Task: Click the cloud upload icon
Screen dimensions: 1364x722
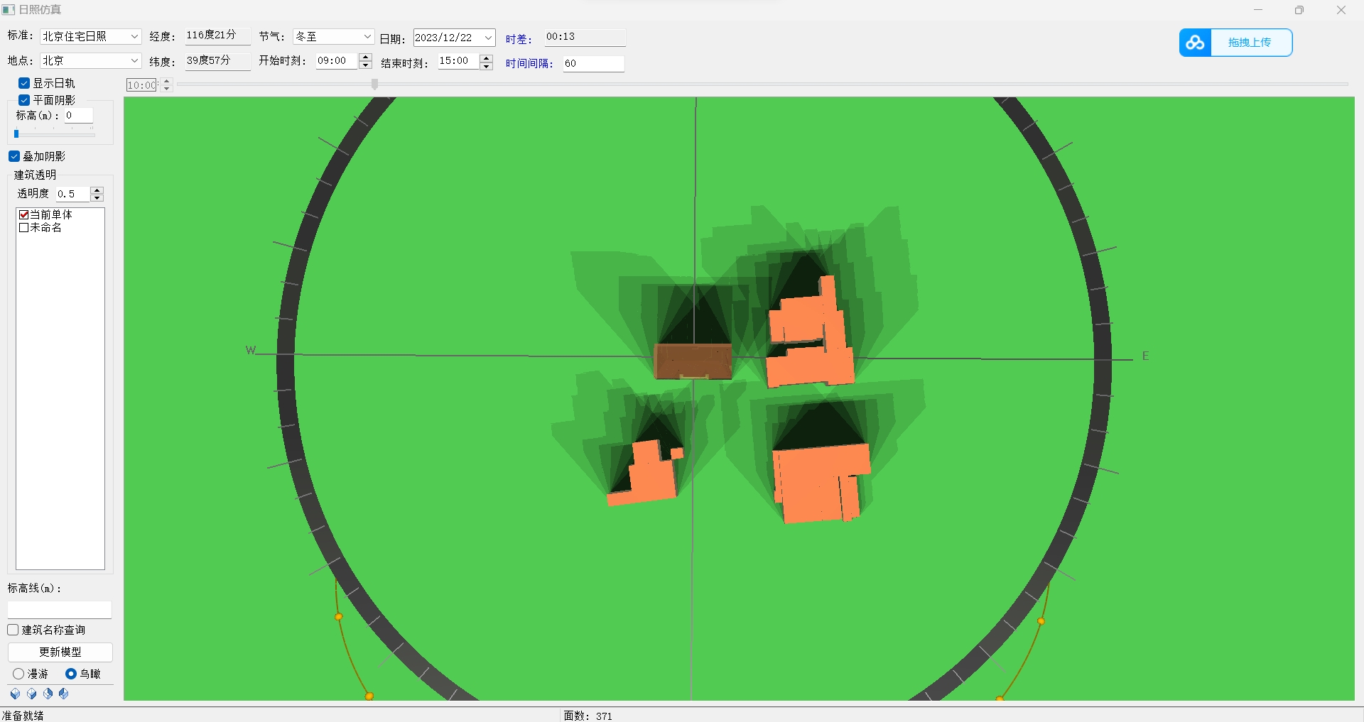Action: tap(1196, 43)
